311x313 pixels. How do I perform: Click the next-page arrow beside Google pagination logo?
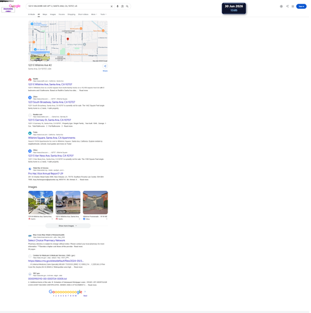click(85, 292)
